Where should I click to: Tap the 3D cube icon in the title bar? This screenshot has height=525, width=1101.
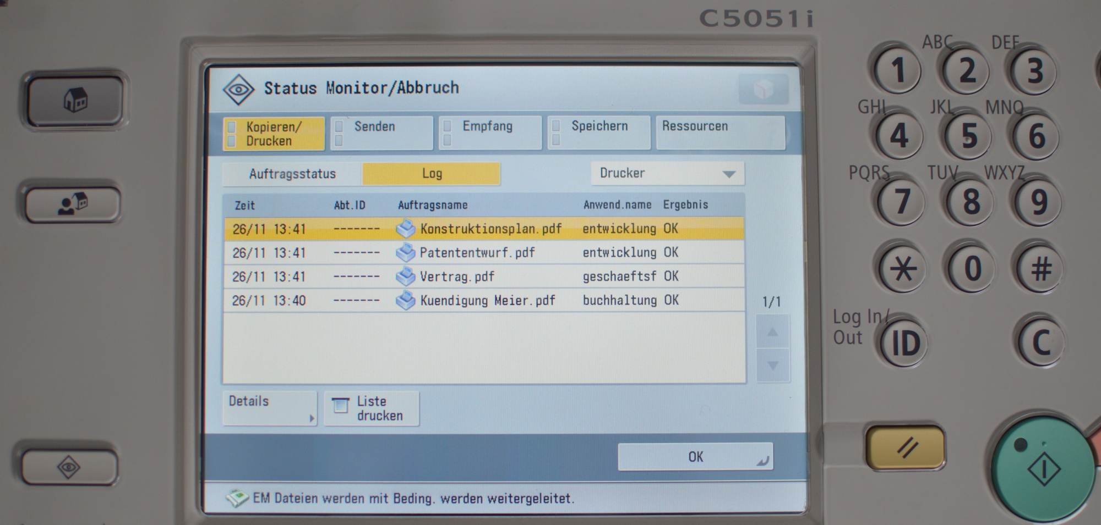[x=764, y=89]
